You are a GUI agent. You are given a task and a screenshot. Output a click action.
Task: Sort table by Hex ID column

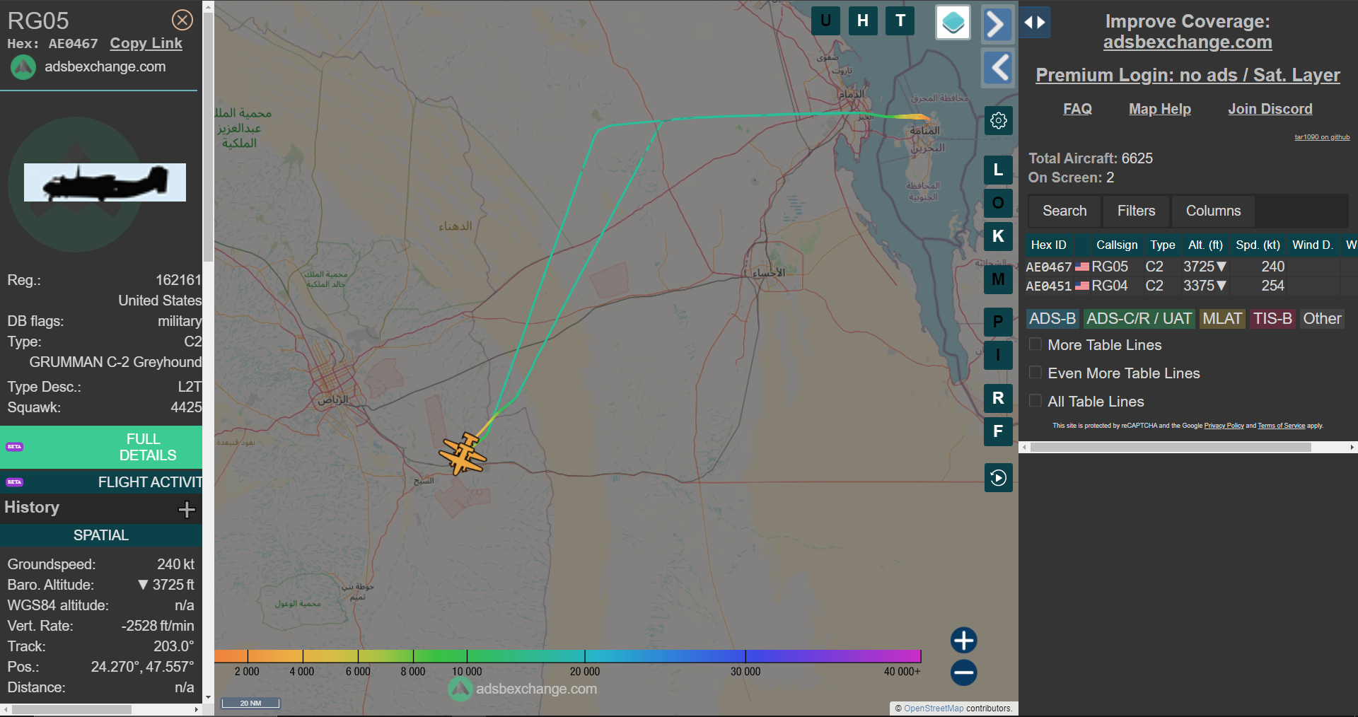[x=1048, y=245]
